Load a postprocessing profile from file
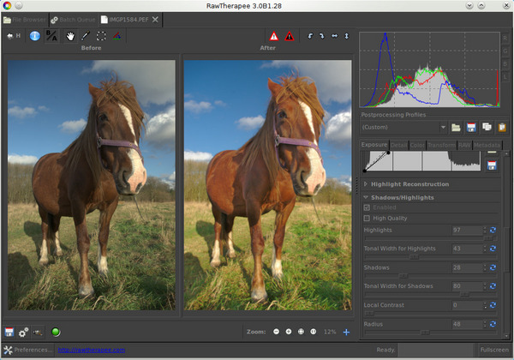The height and width of the screenshot is (360, 514). click(x=457, y=127)
